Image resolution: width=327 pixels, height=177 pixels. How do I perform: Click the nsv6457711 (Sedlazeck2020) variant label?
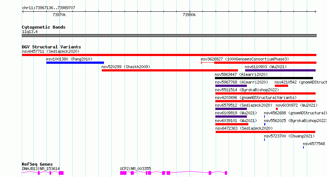(51, 51)
